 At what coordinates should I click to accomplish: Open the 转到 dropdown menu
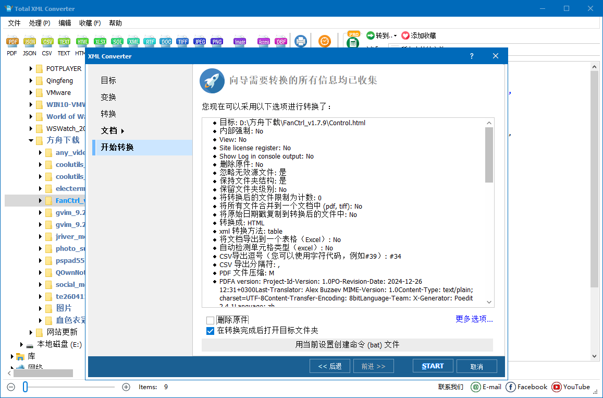(383, 36)
